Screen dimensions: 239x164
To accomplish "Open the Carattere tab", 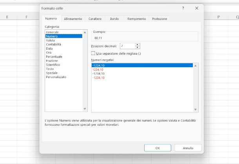I will point(95,19).
